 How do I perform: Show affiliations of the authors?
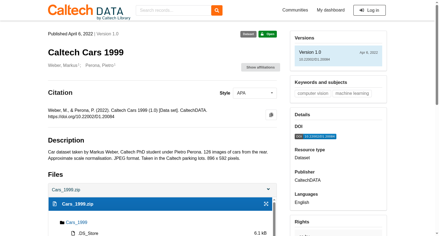(261, 67)
